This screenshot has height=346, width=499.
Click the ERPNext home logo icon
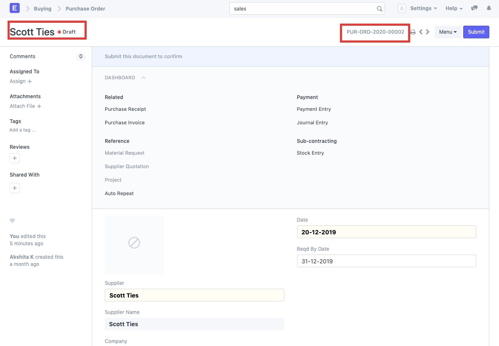15,8
